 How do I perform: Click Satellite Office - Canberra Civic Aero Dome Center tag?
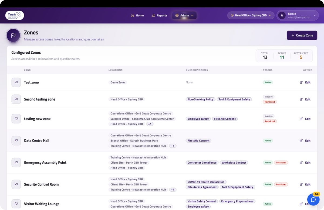[142, 119]
